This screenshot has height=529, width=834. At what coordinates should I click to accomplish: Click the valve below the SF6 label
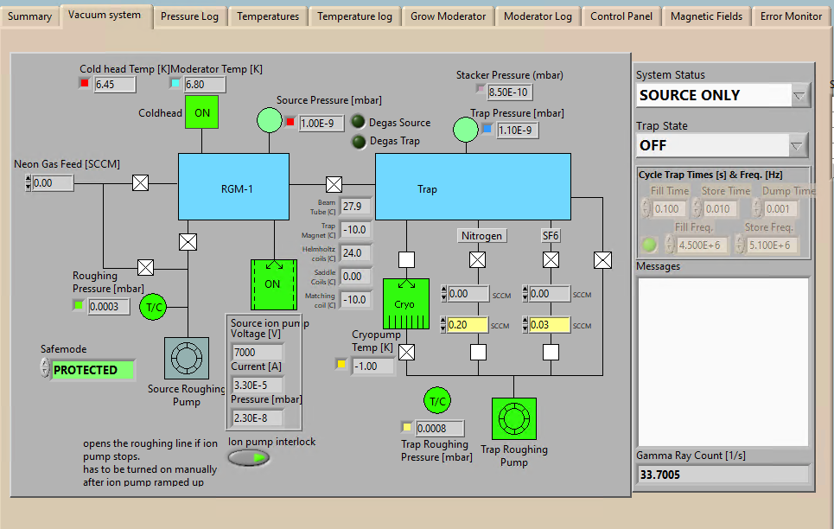click(551, 259)
